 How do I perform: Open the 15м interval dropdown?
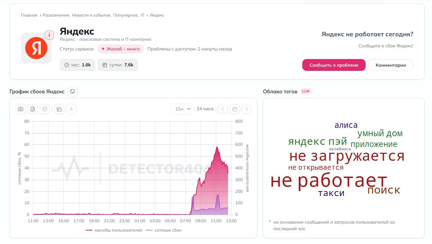pyautogui.click(x=181, y=109)
